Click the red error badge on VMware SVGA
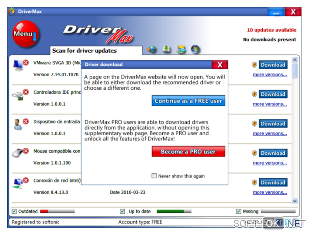This screenshot has width=309, height=231. (x=26, y=63)
